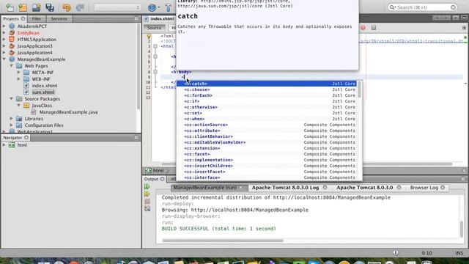Choose <c:if> from completion list
Image resolution: width=469 pixels, height=264 pixels.
pos(266,101)
